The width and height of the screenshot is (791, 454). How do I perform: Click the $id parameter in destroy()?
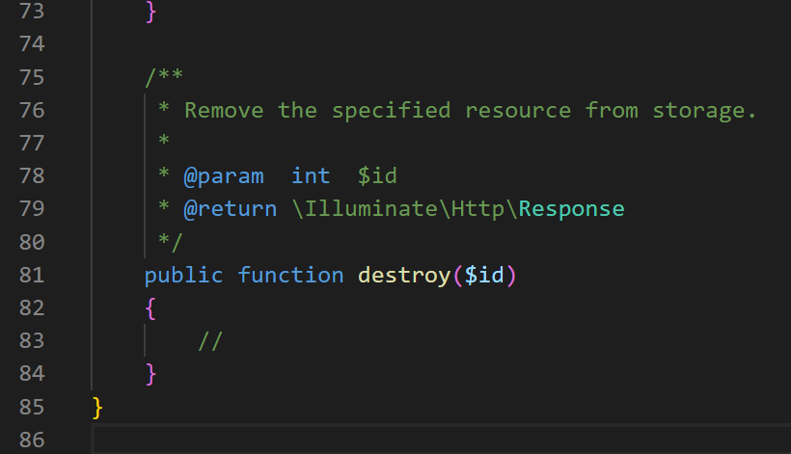pyautogui.click(x=484, y=276)
